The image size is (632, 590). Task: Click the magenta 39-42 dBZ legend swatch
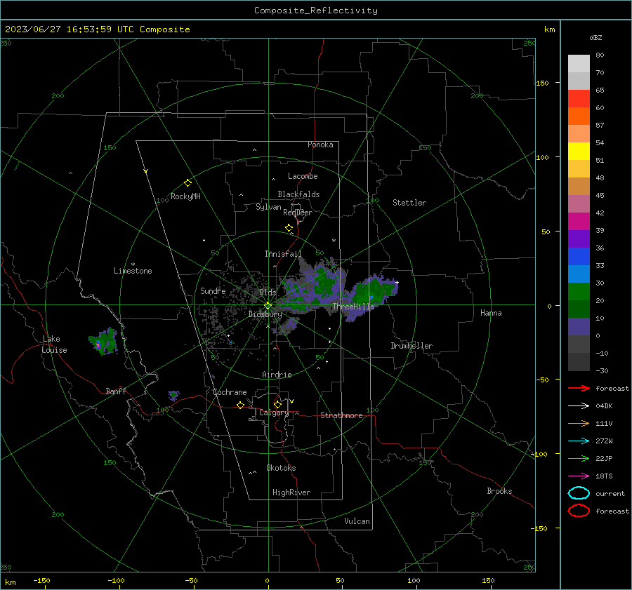click(579, 222)
